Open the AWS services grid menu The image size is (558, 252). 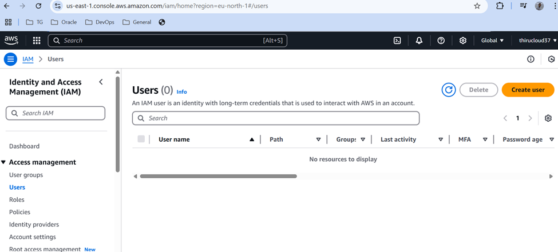37,41
